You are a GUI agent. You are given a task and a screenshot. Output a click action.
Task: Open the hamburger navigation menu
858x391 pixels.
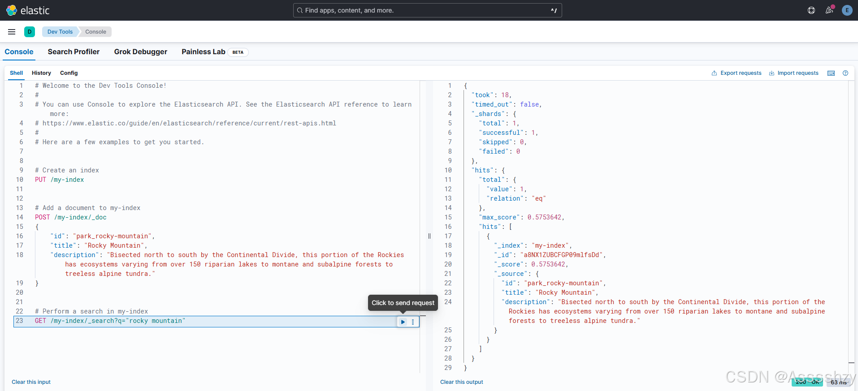(12, 32)
